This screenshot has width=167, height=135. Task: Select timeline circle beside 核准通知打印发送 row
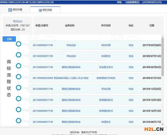[19, 76]
